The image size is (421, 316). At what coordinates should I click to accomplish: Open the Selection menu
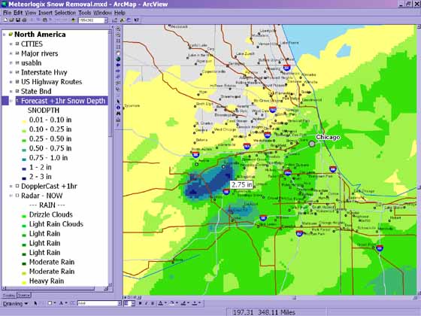(x=65, y=13)
